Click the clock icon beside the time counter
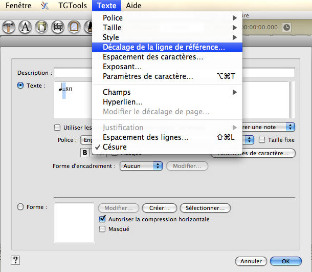 (x=286, y=27)
